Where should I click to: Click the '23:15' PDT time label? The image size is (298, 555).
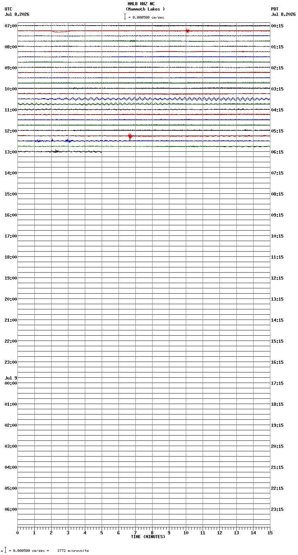pyautogui.click(x=277, y=509)
